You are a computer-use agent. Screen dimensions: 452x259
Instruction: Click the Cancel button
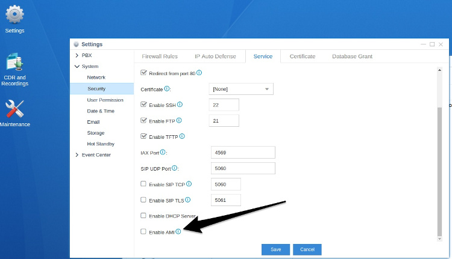click(x=307, y=249)
